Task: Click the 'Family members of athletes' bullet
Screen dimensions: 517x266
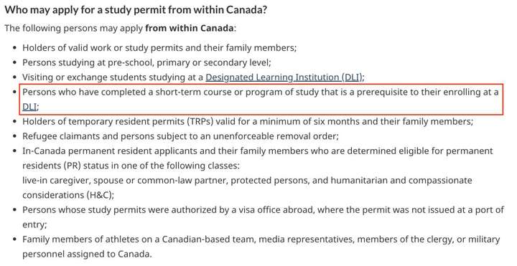Action: click(261, 239)
